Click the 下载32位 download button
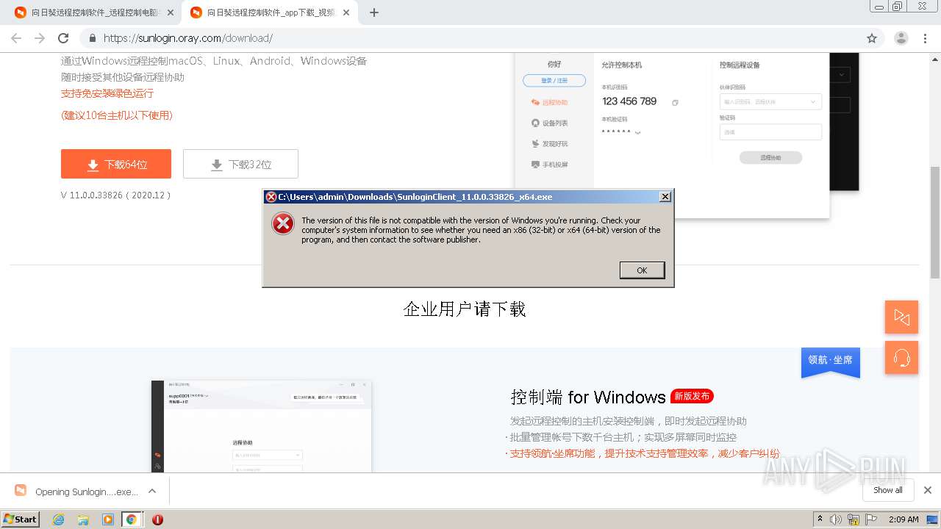 tap(240, 164)
